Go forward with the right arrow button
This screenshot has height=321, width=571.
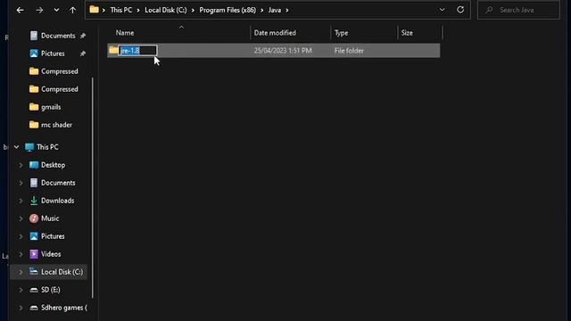[x=39, y=10]
